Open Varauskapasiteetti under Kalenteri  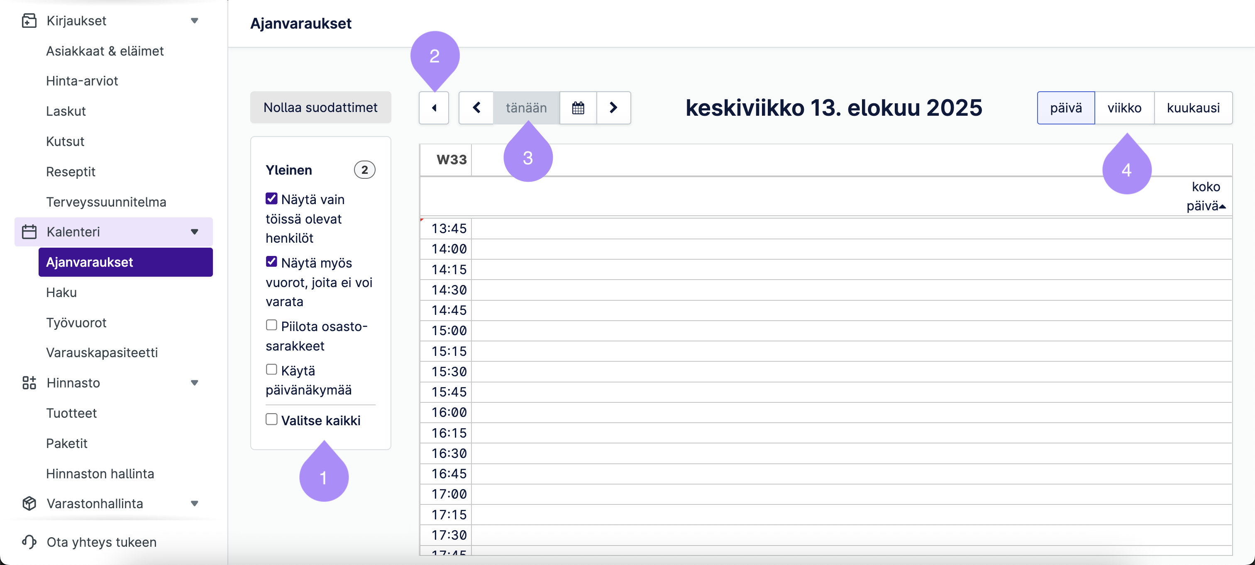[x=102, y=353]
